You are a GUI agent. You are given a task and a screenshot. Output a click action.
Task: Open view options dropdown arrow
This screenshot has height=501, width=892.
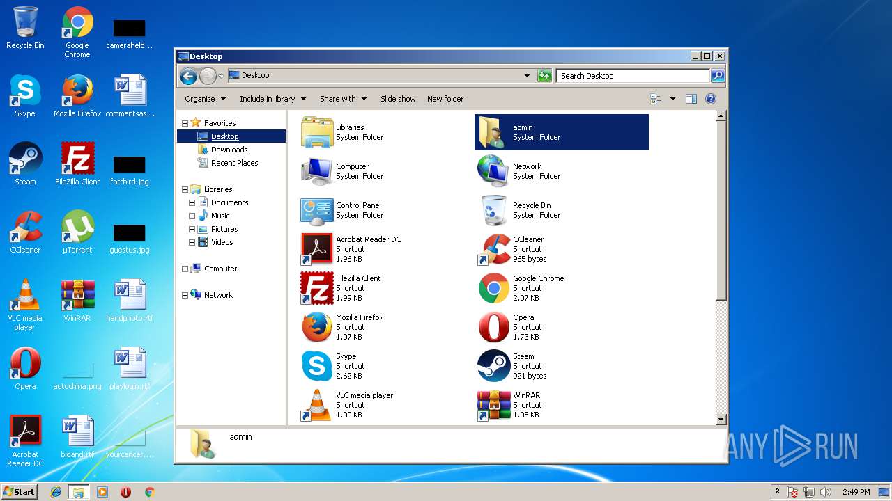click(x=672, y=99)
